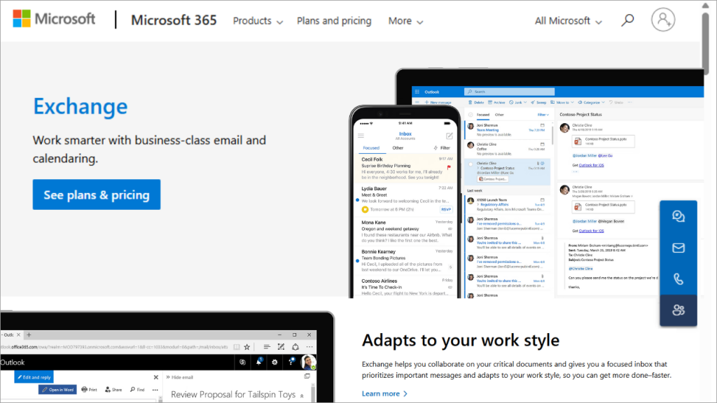Click Sweep in the tablet Outlook toolbar
Screen dimensions: 717x403
pos(538,102)
